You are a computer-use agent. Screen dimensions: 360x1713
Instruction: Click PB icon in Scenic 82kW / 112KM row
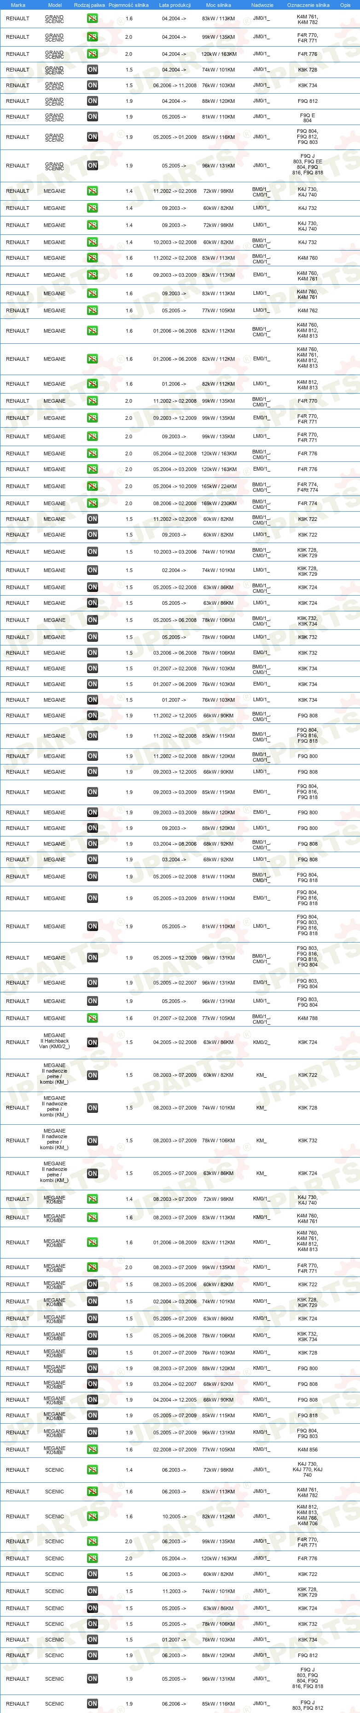[x=92, y=1517]
